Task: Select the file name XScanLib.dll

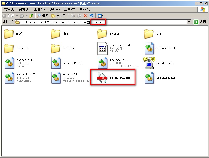Action: click(166, 78)
